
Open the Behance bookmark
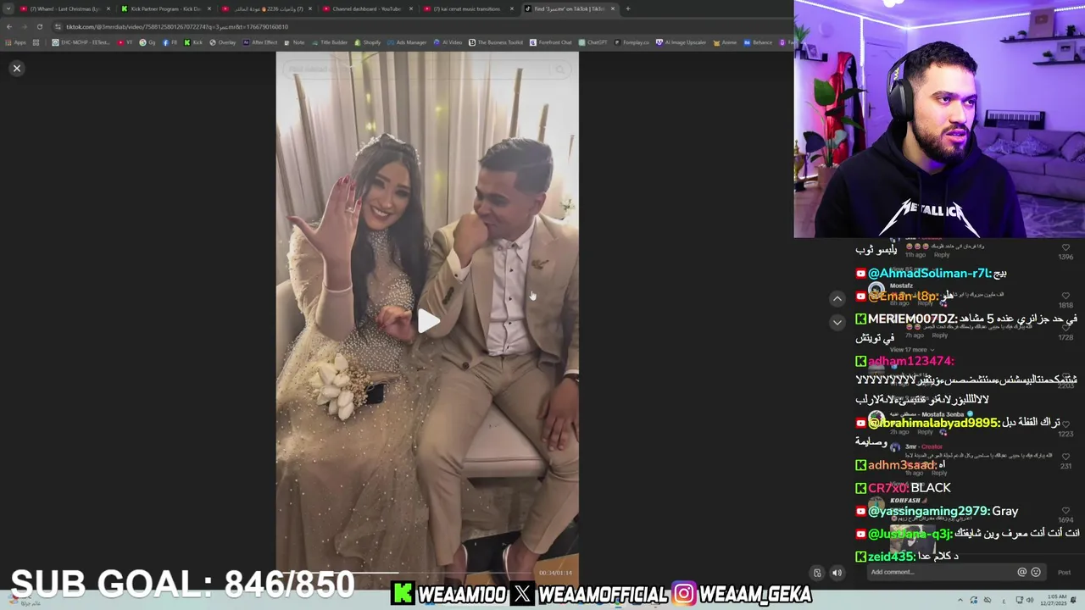click(757, 42)
